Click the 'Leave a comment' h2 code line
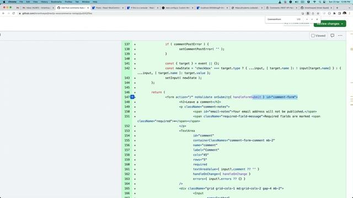This screenshot has width=353, height=198. (200, 102)
